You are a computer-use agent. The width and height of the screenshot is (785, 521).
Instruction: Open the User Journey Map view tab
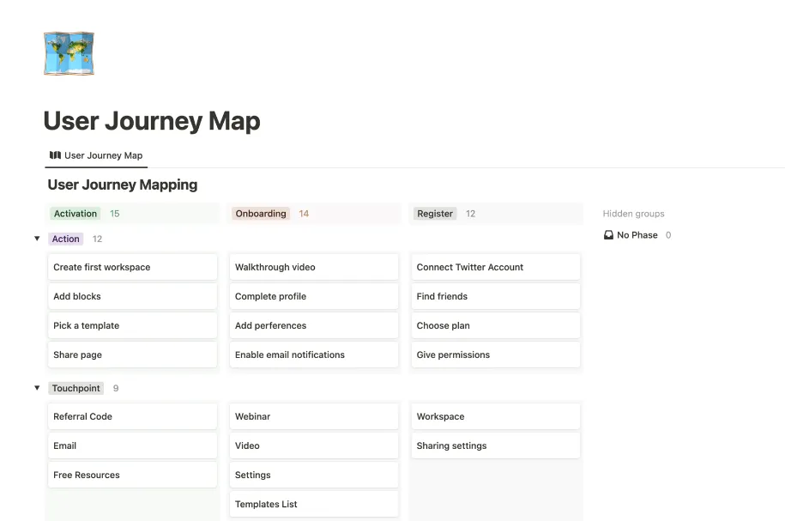tap(96, 155)
